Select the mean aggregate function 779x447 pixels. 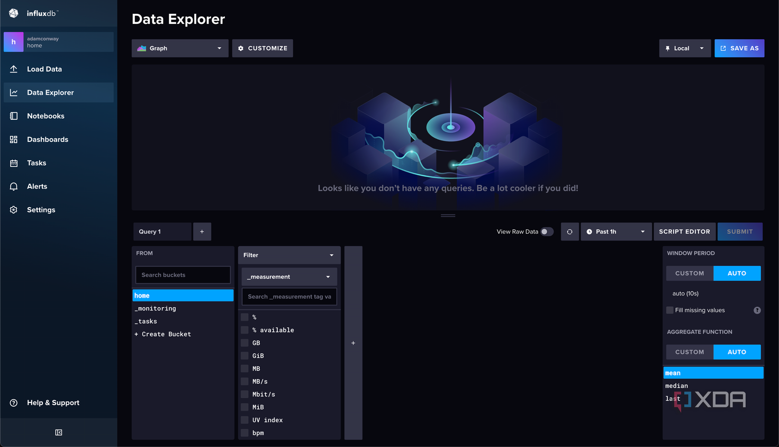click(x=713, y=373)
